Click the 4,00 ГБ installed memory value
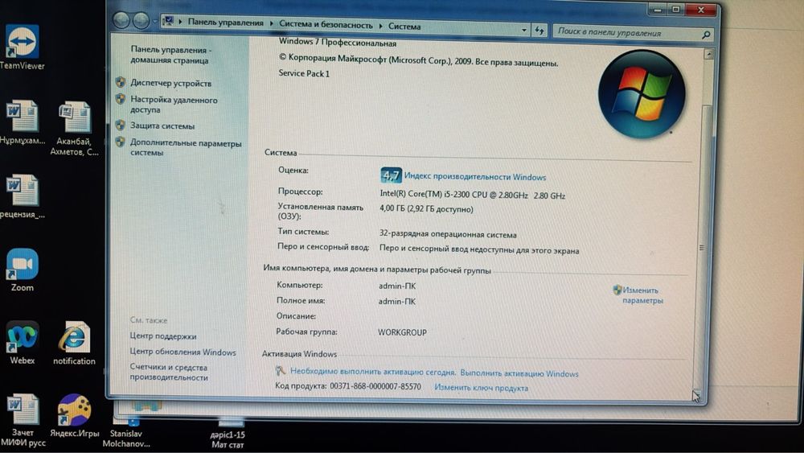 coord(426,209)
